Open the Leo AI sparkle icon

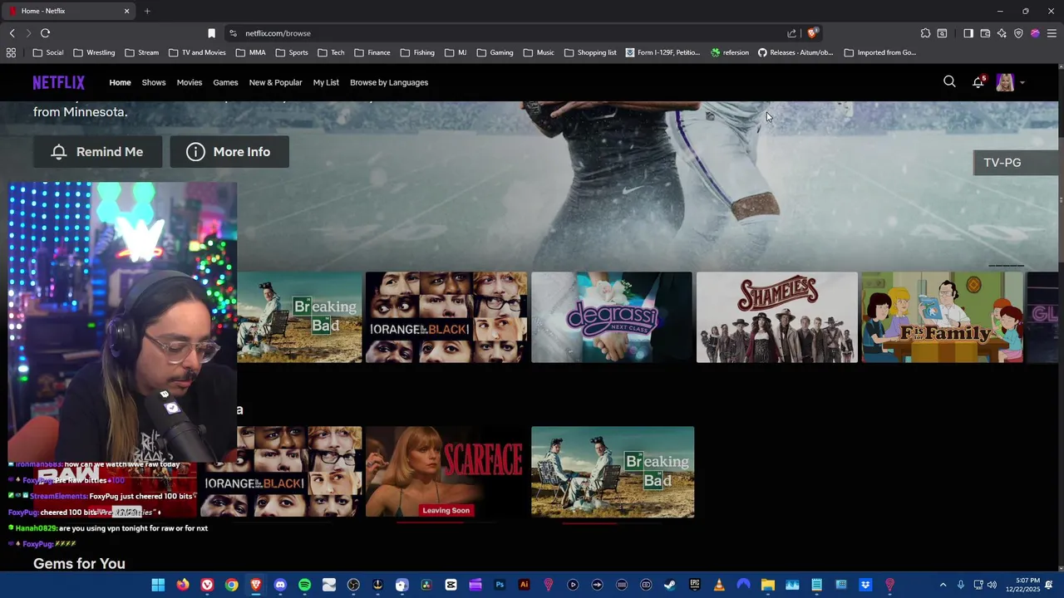point(1002,33)
